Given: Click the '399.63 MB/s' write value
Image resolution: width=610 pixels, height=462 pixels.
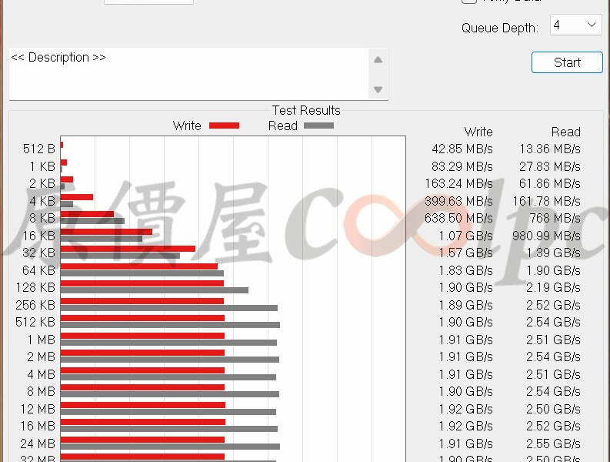Looking at the screenshot, I should tap(459, 201).
